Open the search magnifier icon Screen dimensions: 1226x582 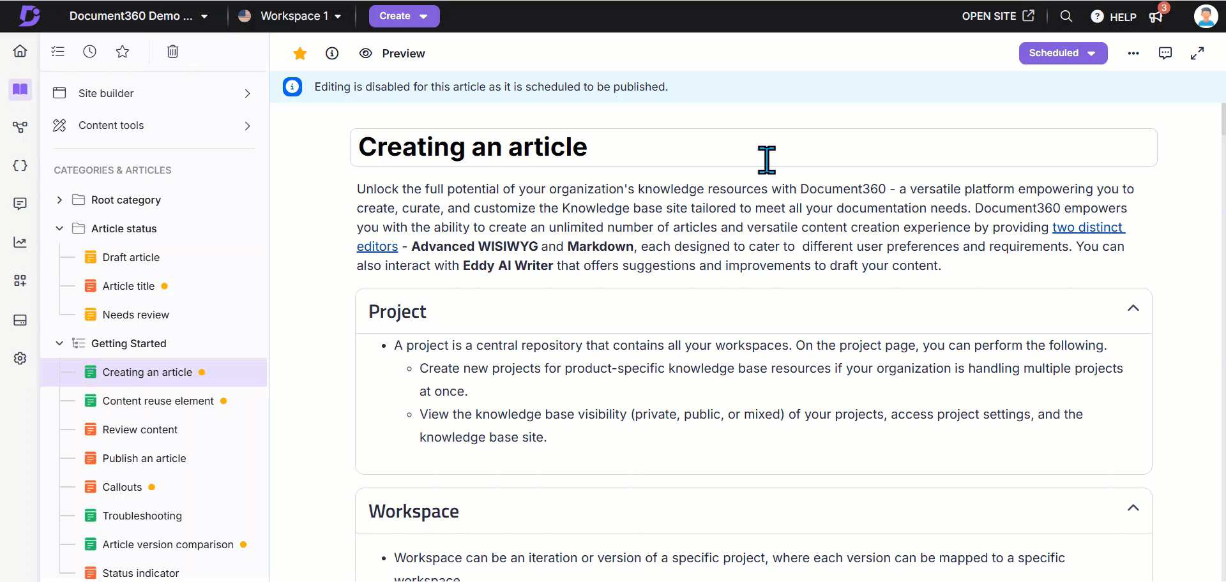click(x=1066, y=16)
